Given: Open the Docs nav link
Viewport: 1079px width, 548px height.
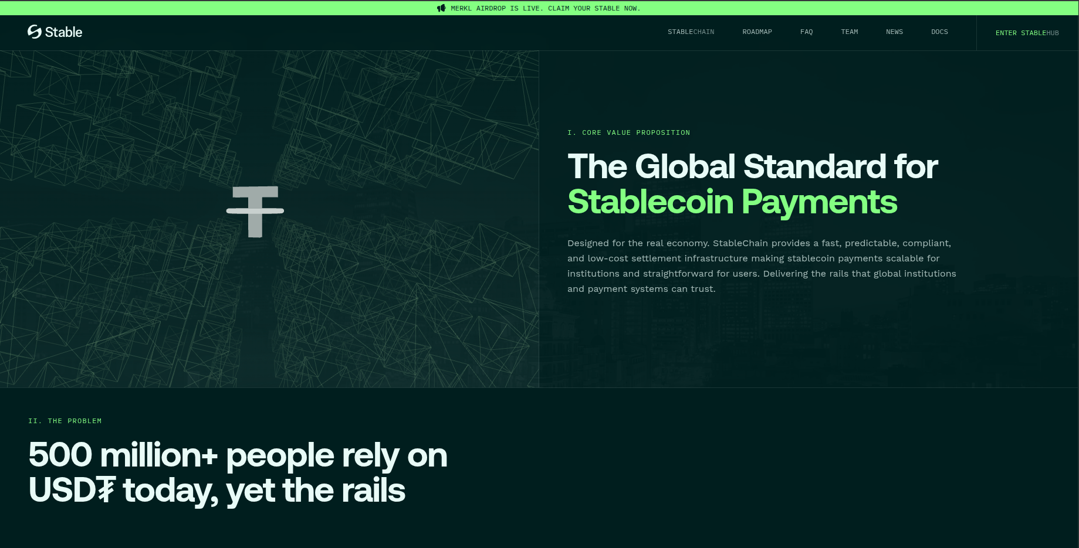Looking at the screenshot, I should tap(939, 32).
